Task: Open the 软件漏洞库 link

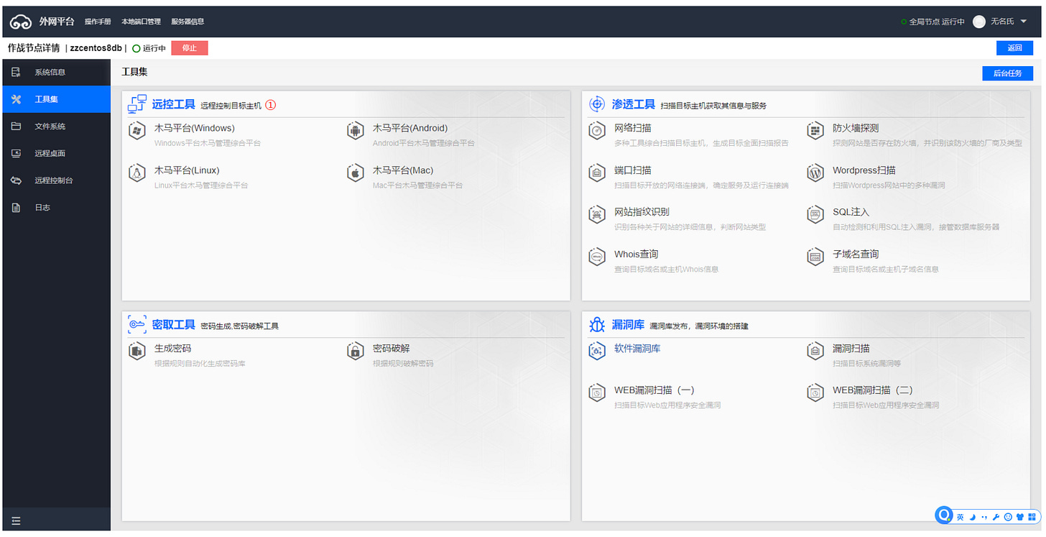Action: tap(637, 349)
